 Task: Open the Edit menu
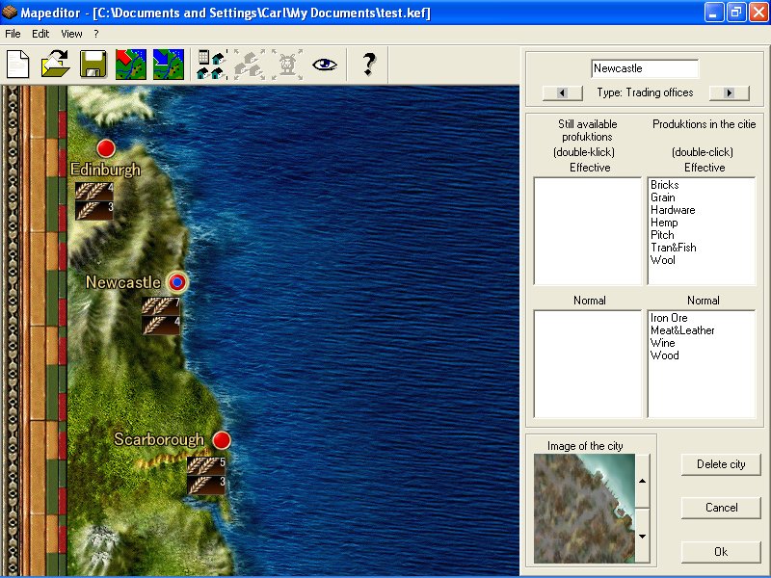40,33
